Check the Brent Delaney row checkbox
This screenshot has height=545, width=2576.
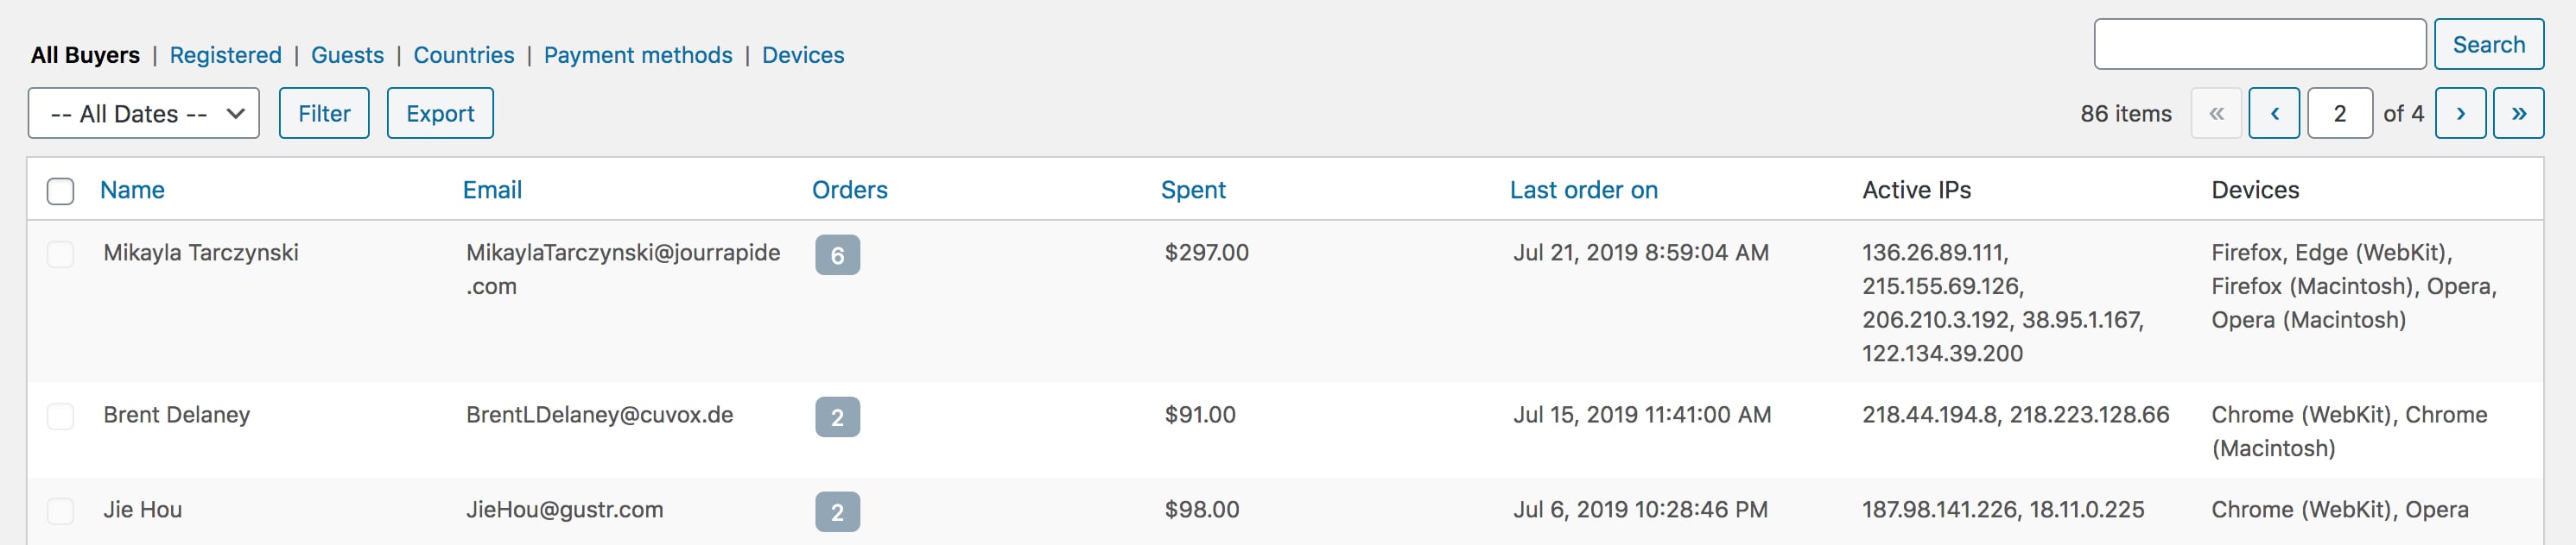61,417
